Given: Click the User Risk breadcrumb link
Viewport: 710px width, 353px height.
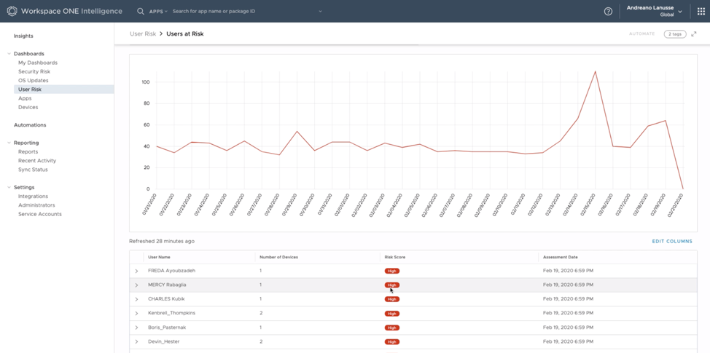Looking at the screenshot, I should click(143, 34).
